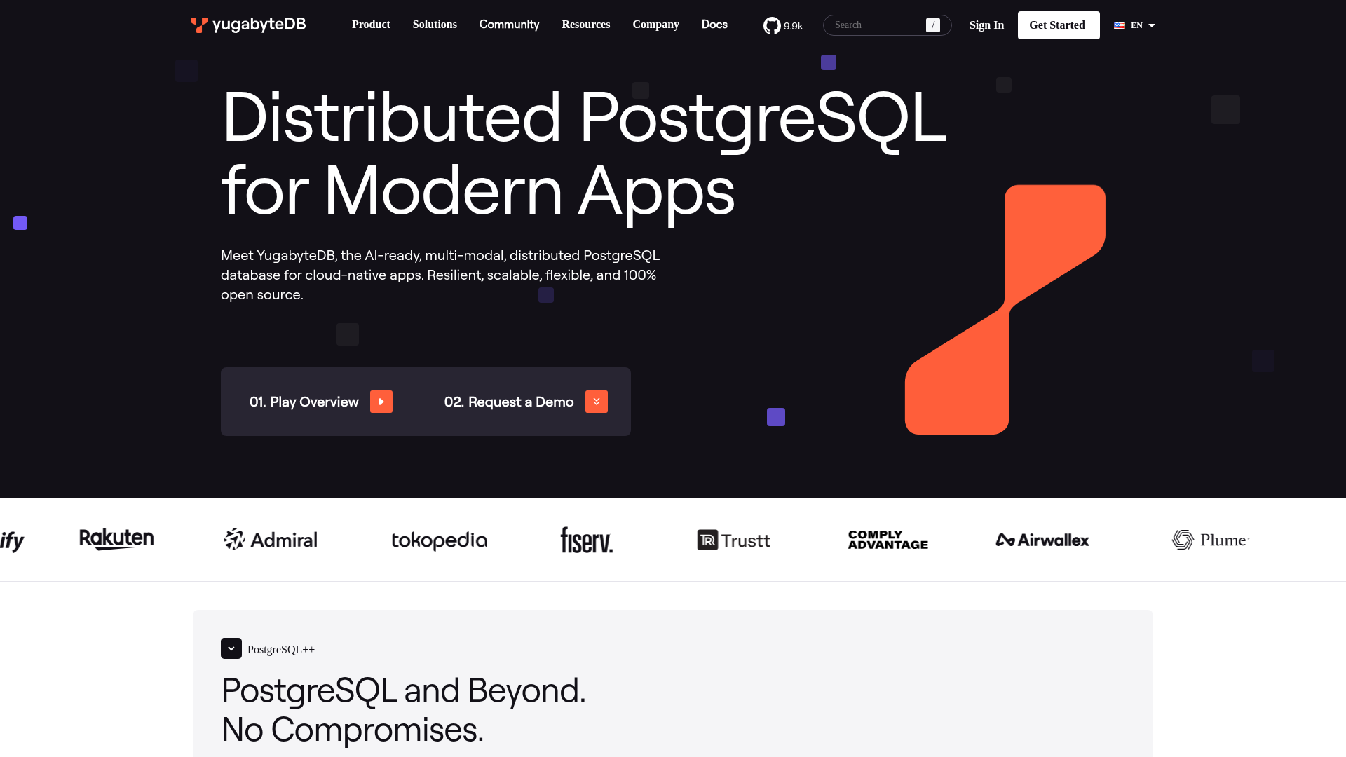The height and width of the screenshot is (757, 1346).
Task: Click the Airwallex logo
Action: [1042, 540]
